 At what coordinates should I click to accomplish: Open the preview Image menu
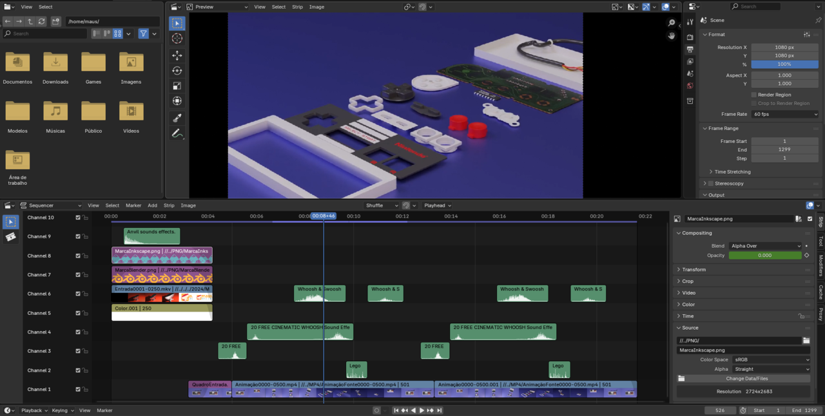pos(316,6)
